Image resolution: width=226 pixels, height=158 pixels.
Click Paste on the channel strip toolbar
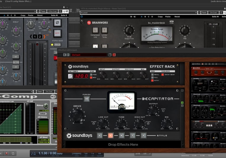point(31,15)
